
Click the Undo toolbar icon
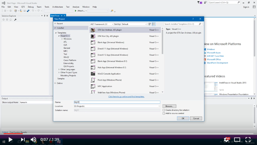33,11
